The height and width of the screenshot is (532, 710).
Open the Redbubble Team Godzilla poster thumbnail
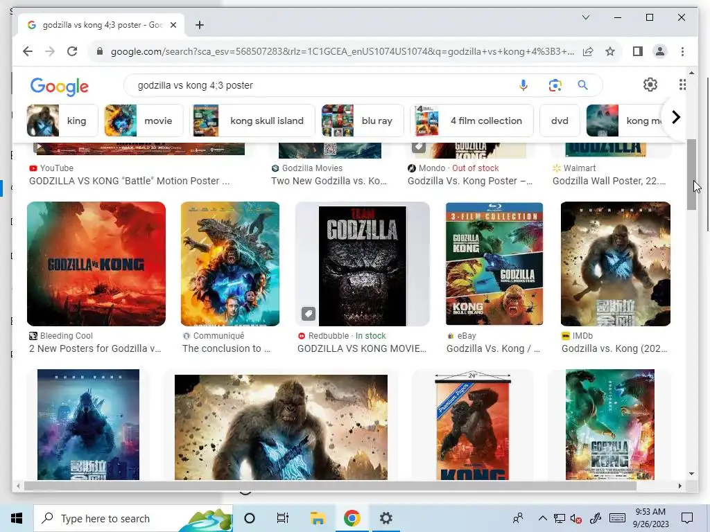tap(362, 264)
